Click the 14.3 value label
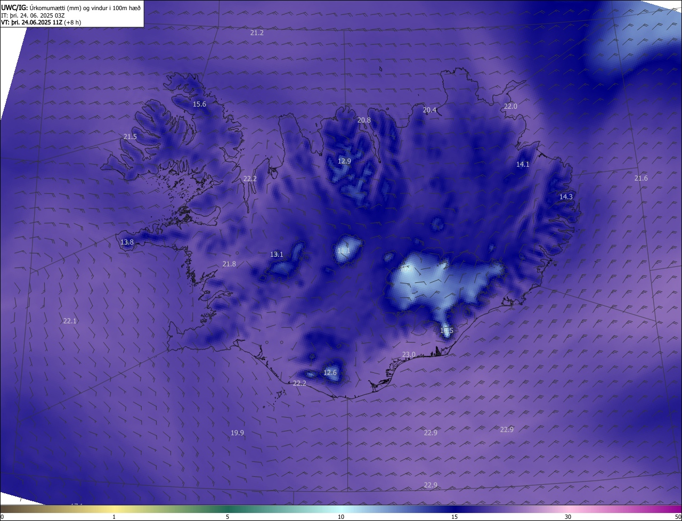This screenshot has width=682, height=521. [x=566, y=197]
